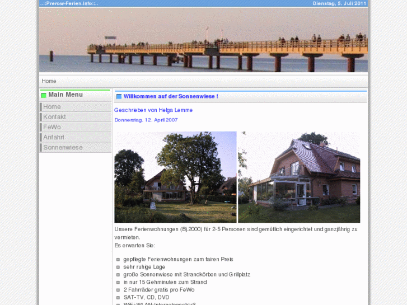This screenshot has width=407, height=305.
Task: Click 'gepflegte Ferienwohnungen zum fairen Preis' item
Action: (179, 259)
